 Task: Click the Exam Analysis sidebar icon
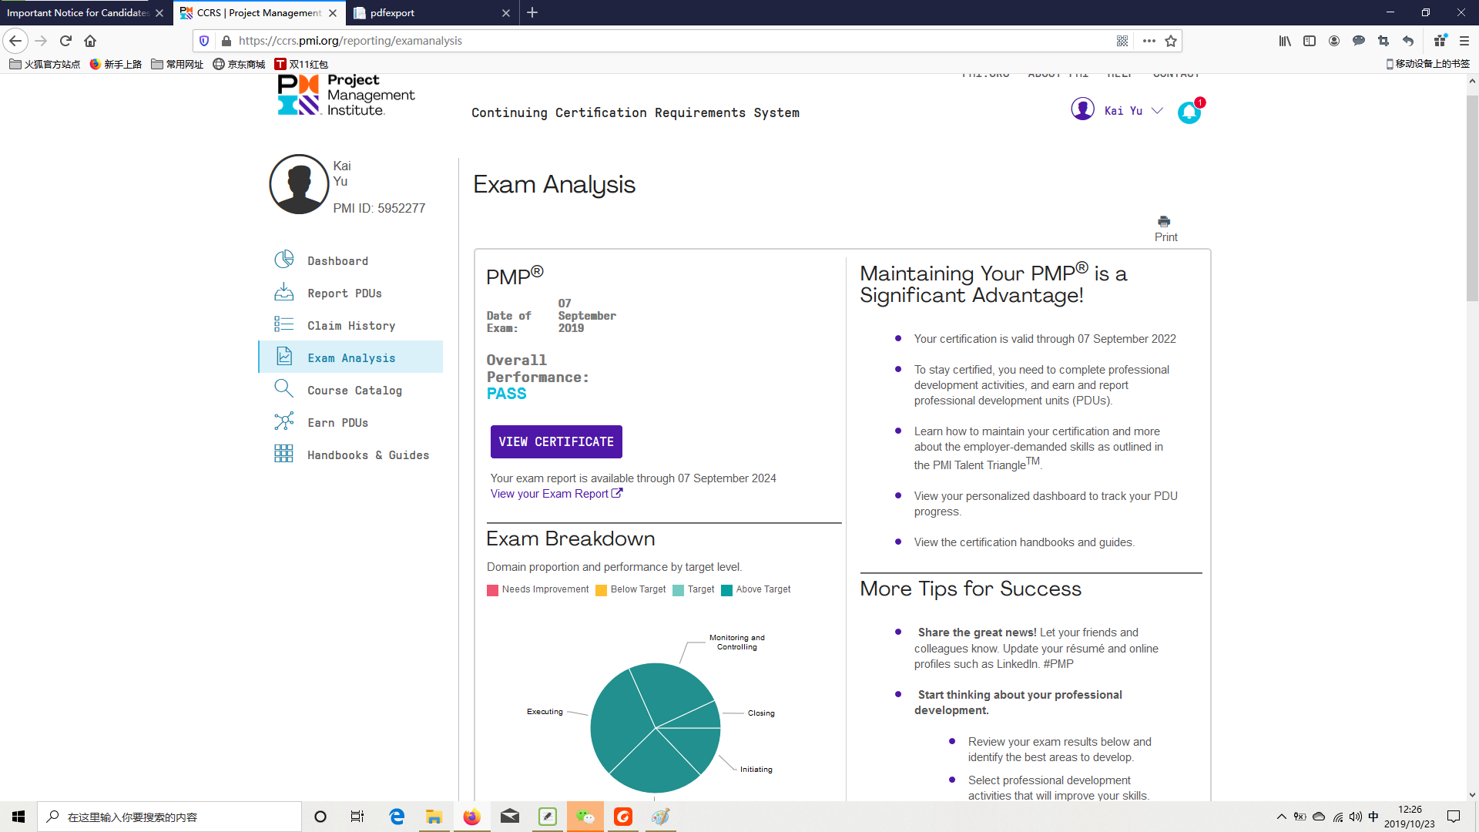[283, 357]
